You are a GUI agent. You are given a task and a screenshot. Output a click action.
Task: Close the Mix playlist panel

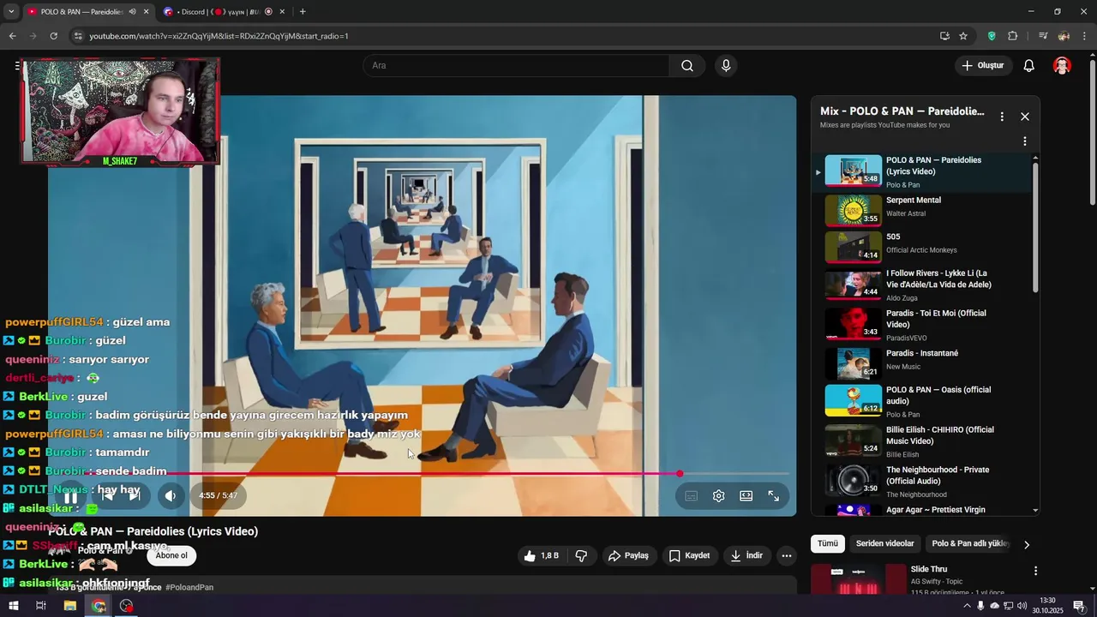(1024, 117)
